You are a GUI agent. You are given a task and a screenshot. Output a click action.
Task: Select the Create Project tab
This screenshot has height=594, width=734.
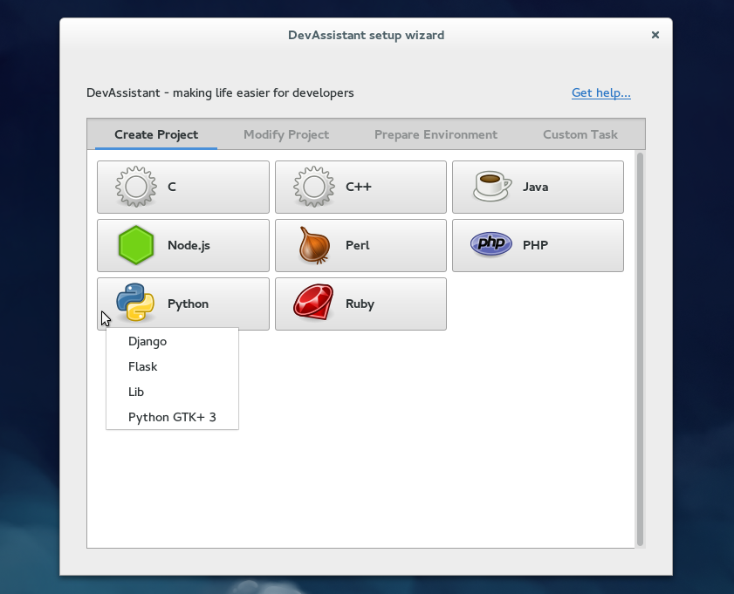point(156,134)
